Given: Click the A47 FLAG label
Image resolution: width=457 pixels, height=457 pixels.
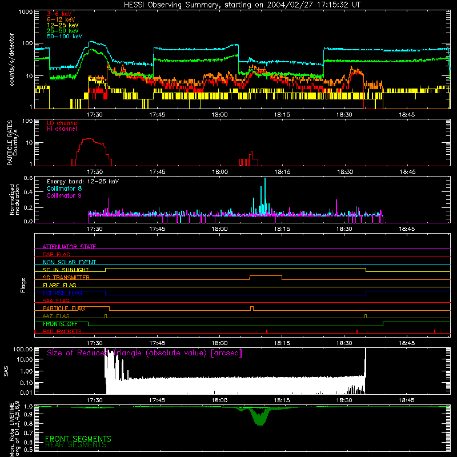Looking at the screenshot, I should pos(56,316).
